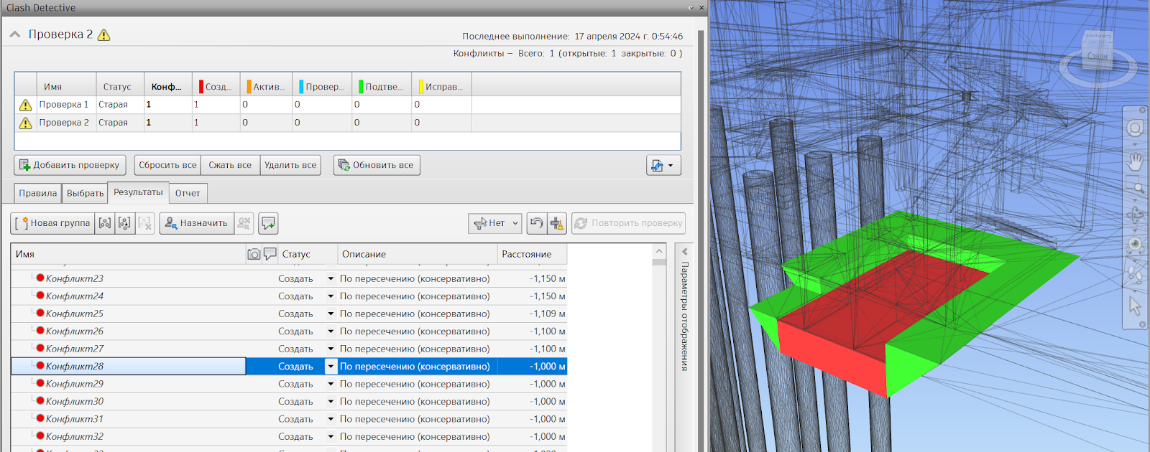Screen dimensions: 1150x452
Task: Open the Нет filter by selection dropdown
Action: (495, 223)
